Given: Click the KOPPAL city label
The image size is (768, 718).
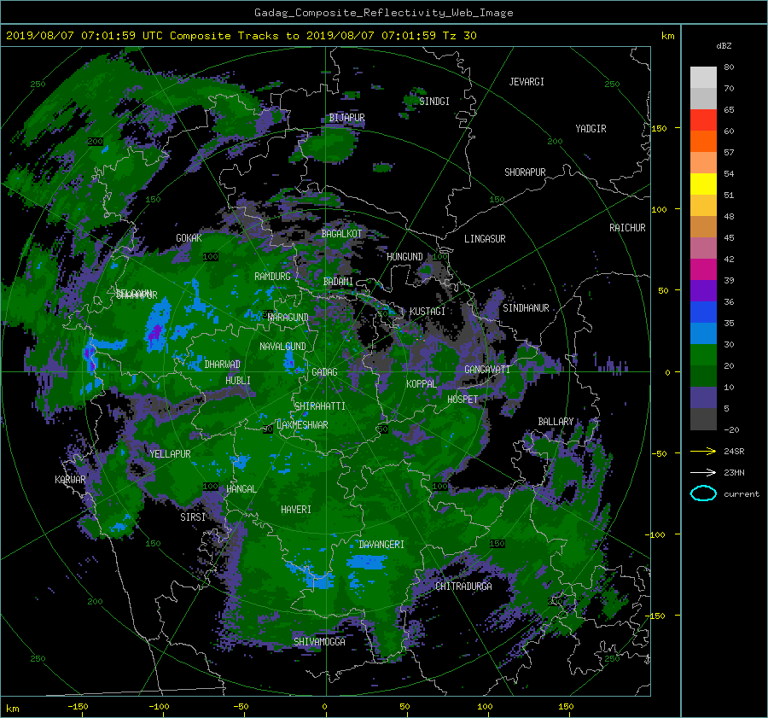Looking at the screenshot, I should point(422,384).
